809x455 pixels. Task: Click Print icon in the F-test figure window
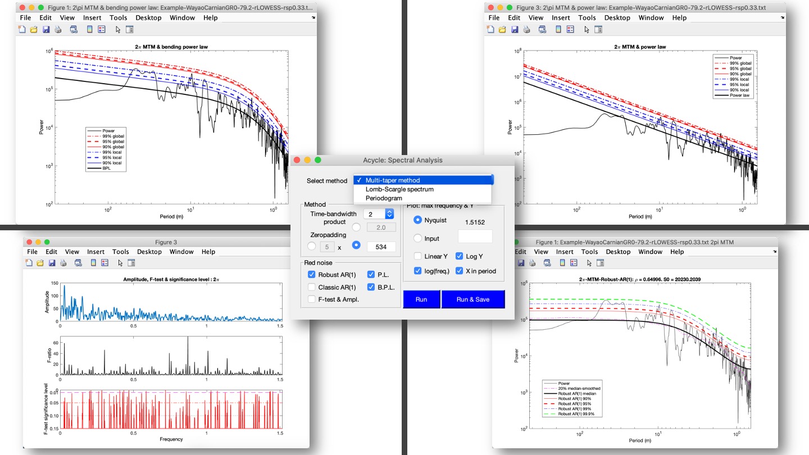[x=63, y=263]
